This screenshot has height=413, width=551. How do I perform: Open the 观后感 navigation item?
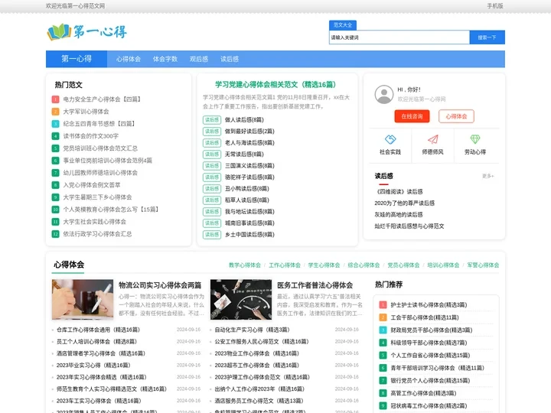coord(199,59)
